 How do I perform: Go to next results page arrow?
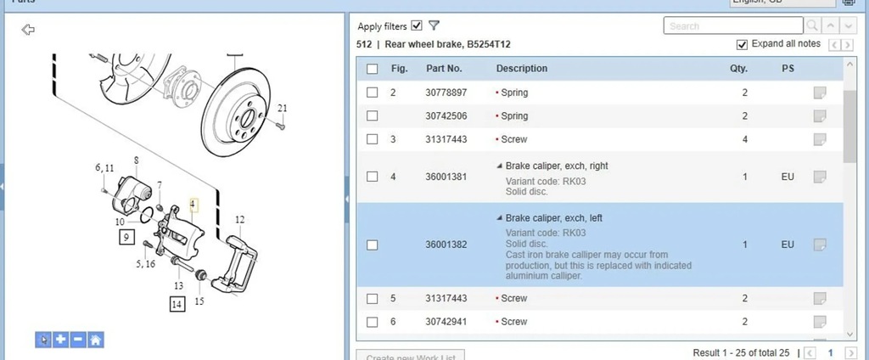coord(850,353)
